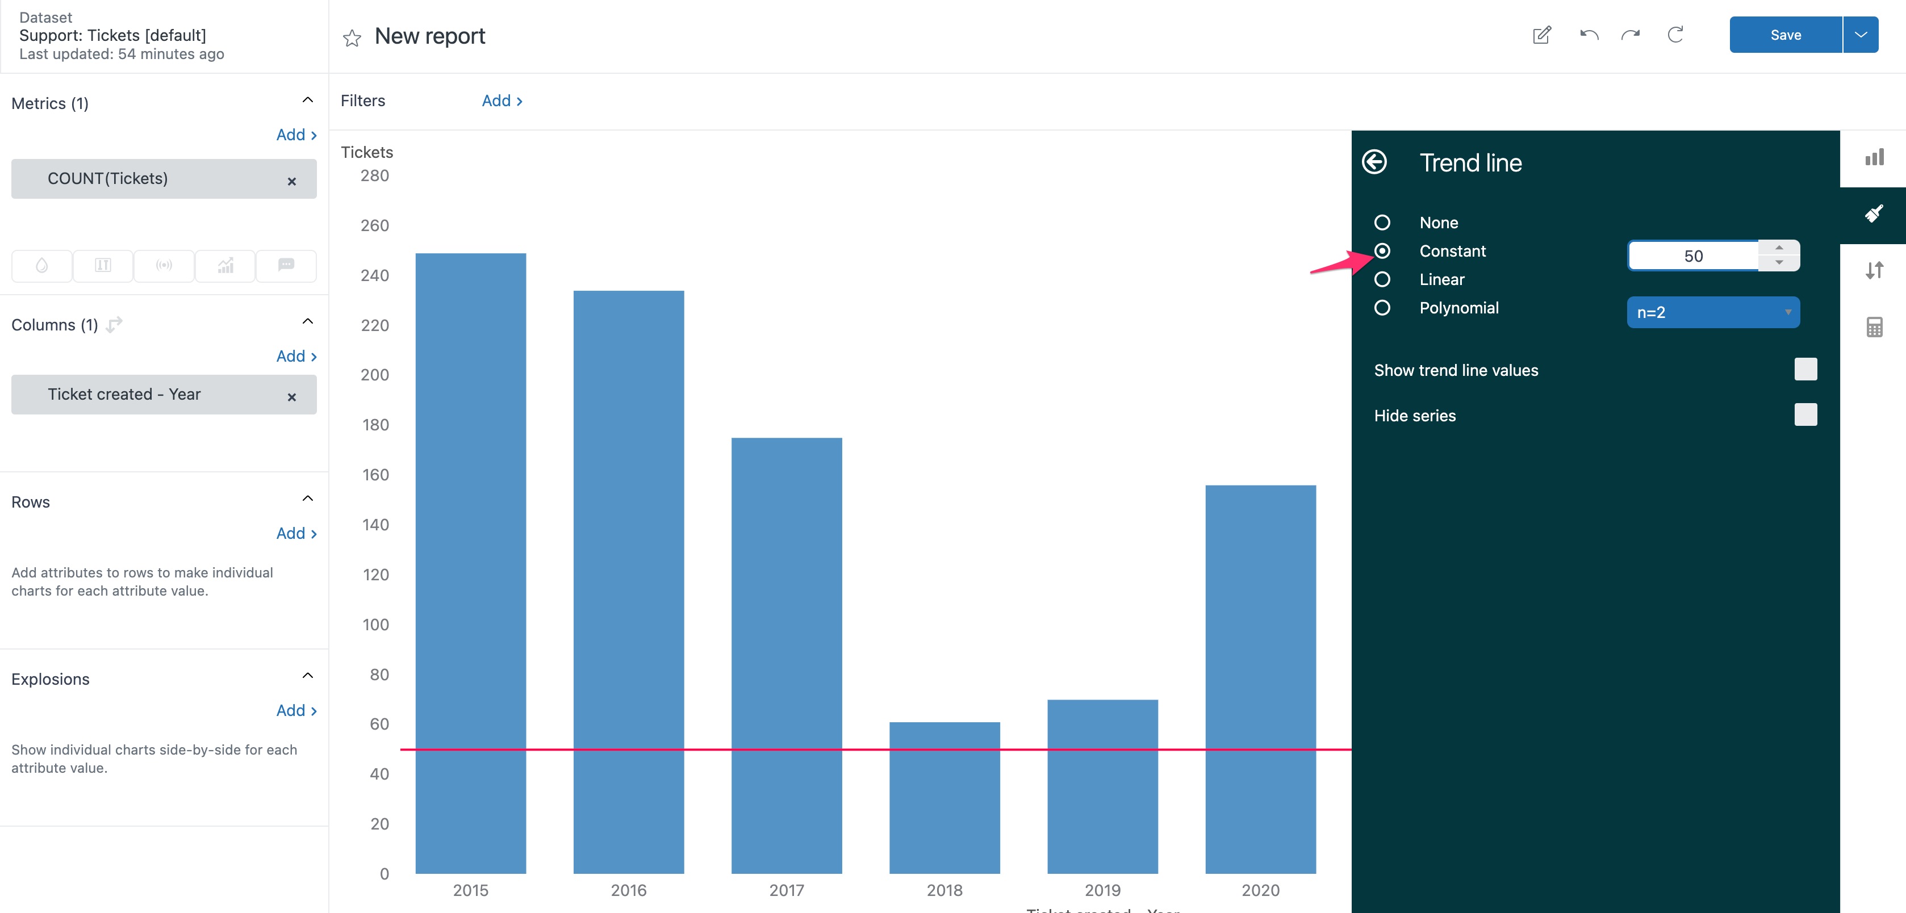Open the chart type bar icon
1906x913 pixels.
tap(1874, 158)
